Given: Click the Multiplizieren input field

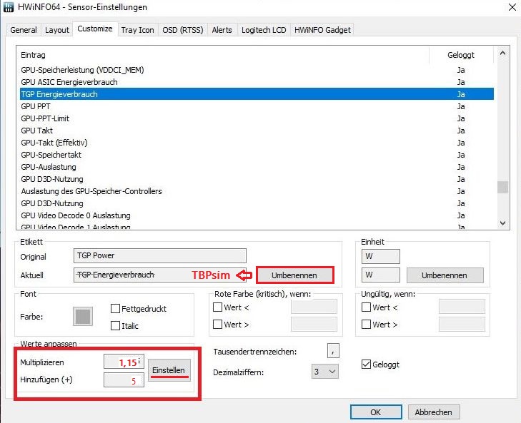Looking at the screenshot, I should 124,362.
